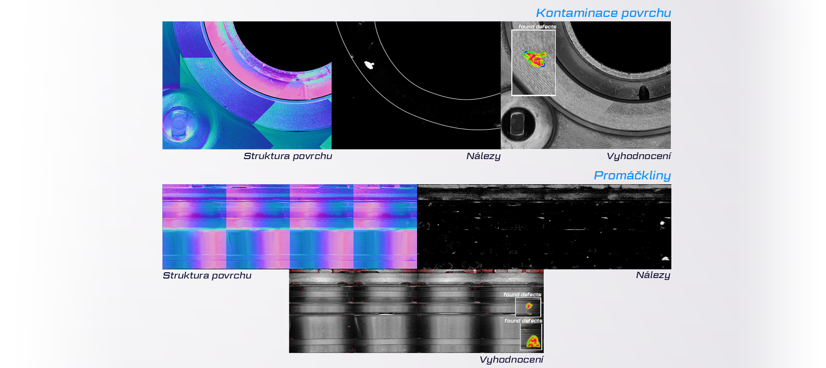Click the 'Nálezy' caption under arcs image
The image size is (826, 368).
(x=483, y=156)
